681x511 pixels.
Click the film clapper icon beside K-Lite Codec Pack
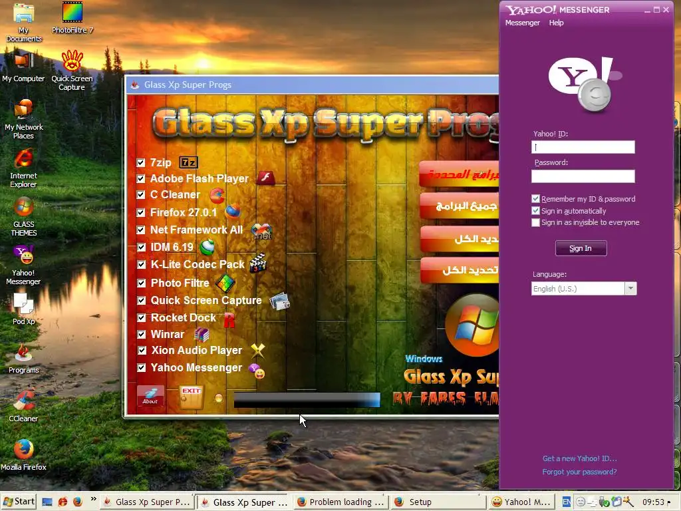258,263
